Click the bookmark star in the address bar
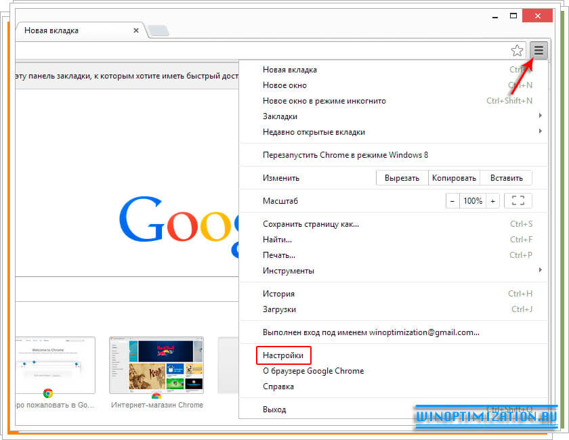 (517, 50)
